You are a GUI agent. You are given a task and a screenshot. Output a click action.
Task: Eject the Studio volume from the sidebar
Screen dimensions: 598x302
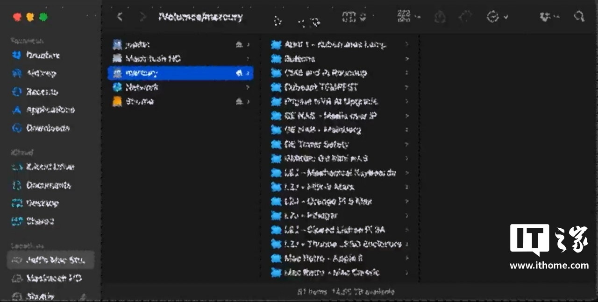coord(84,296)
